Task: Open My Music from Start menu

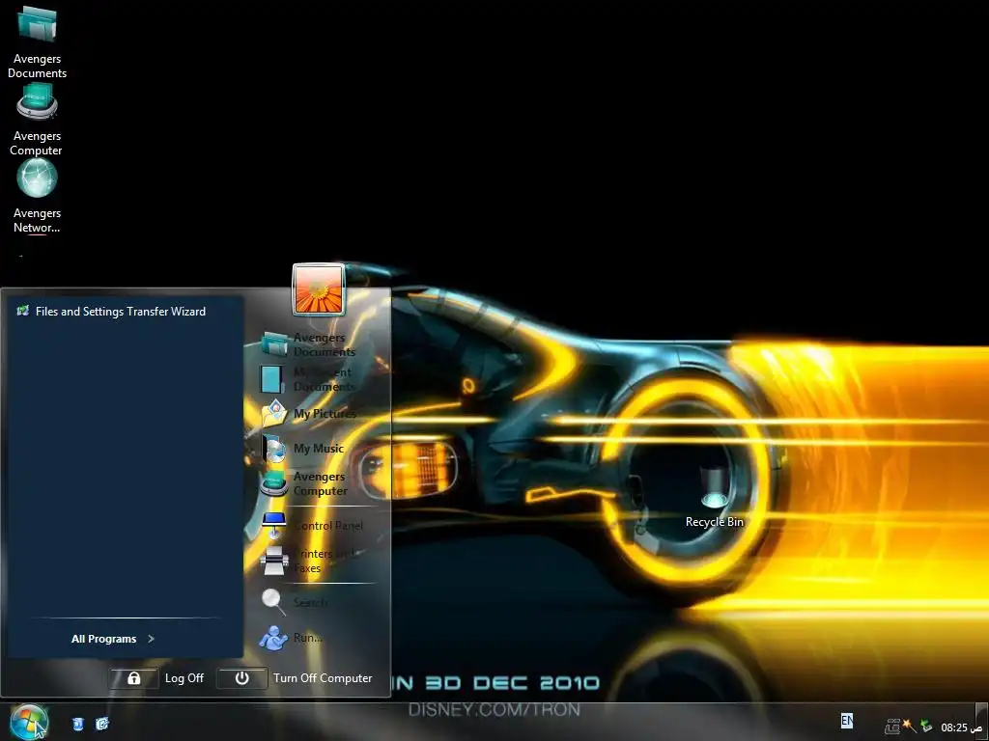Action: pos(302,448)
